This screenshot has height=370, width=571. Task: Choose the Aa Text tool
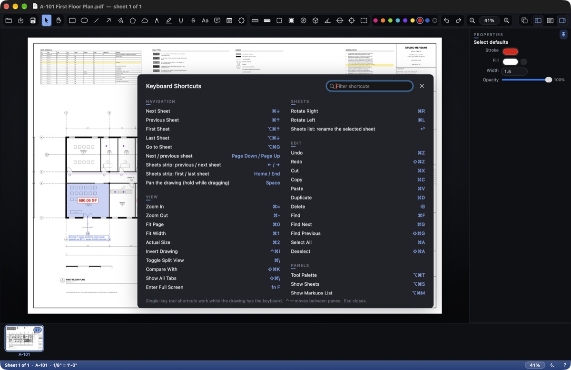(x=205, y=20)
